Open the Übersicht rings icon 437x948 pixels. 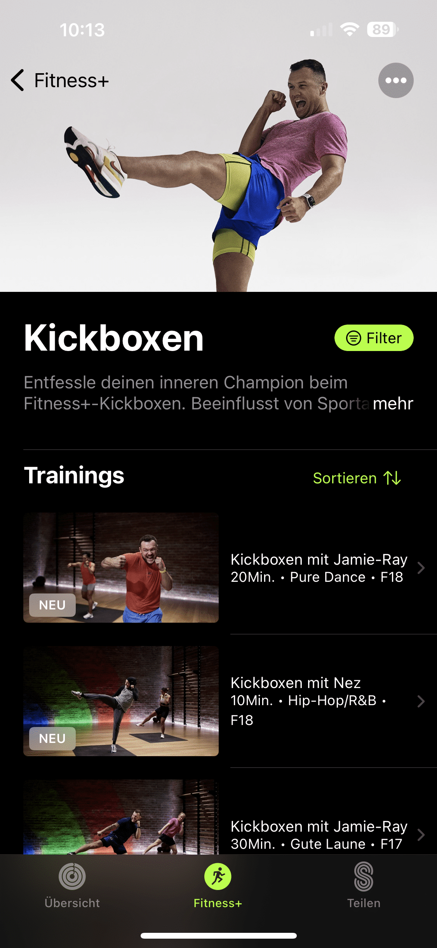coord(72,876)
